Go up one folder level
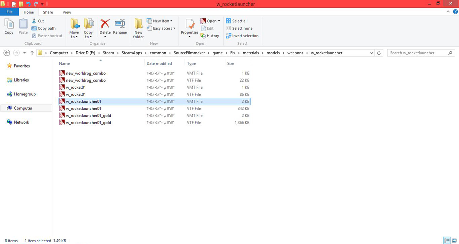Viewport: 459px width, 244px height. click(32, 53)
